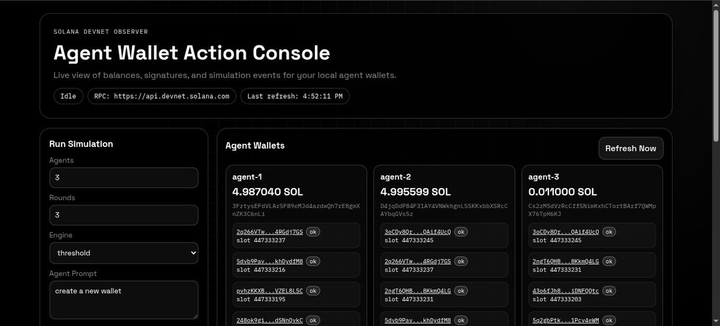The image size is (720, 326).
Task: Click the Idle status pill
Action: [68, 96]
